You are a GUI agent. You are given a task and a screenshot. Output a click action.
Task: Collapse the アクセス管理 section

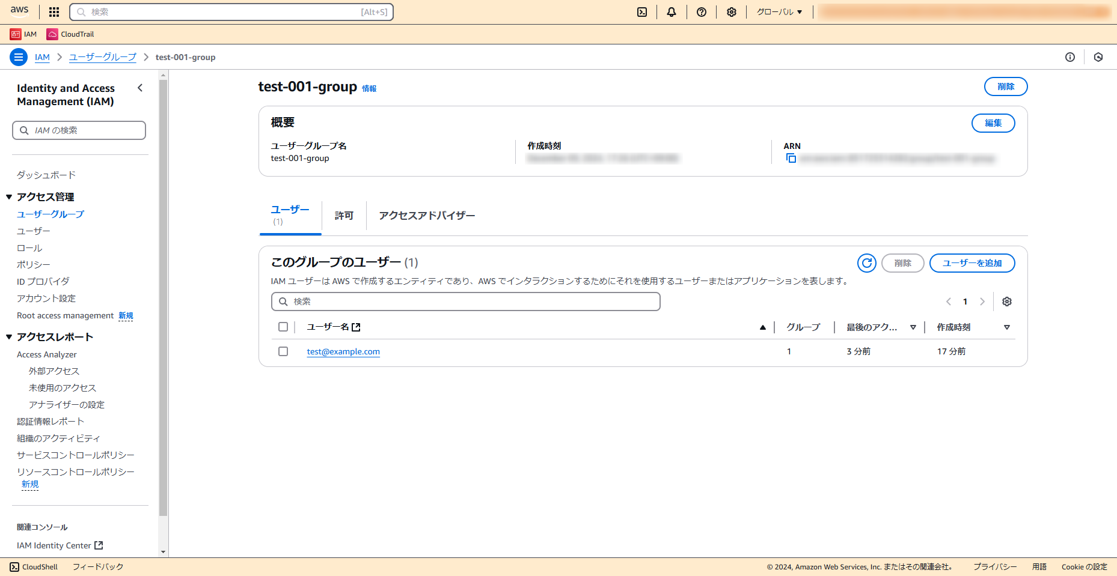point(9,197)
